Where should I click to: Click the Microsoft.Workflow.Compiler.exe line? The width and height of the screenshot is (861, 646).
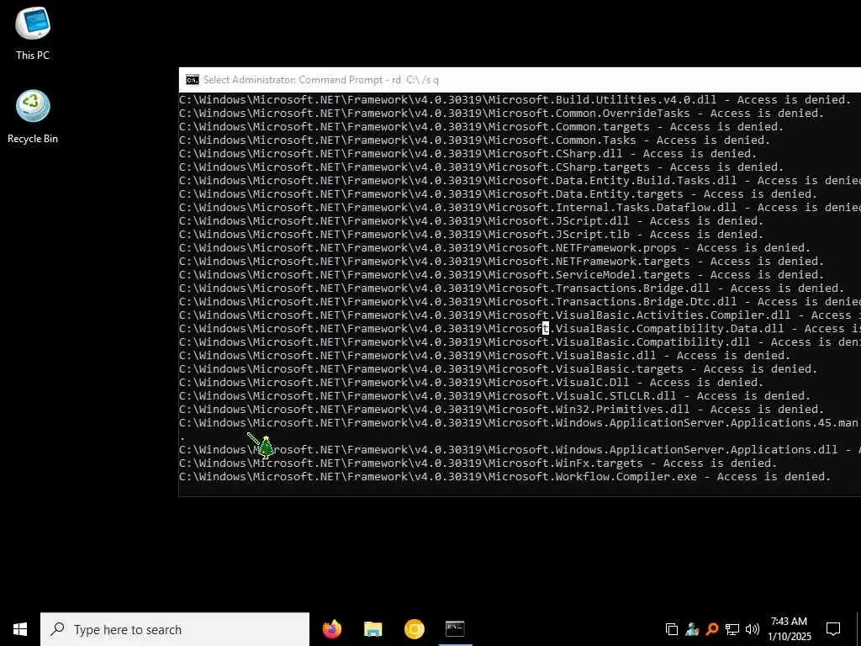(x=504, y=477)
